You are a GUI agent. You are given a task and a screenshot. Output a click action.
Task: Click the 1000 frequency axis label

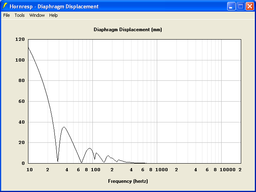click(x=162, y=170)
